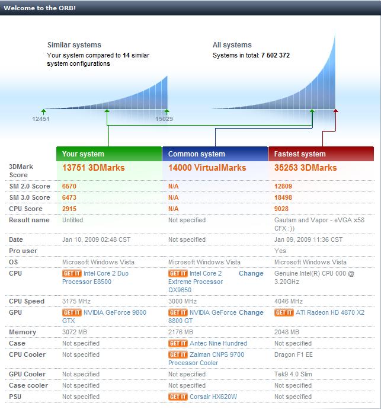This screenshot has width=381, height=409.
Task: Open the Corsair HX620W PSU link
Action: click(x=213, y=397)
